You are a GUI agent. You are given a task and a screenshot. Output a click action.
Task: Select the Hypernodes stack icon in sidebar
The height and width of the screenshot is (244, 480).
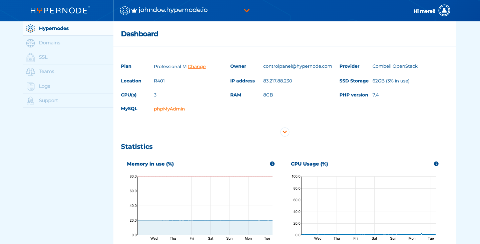[30, 28]
